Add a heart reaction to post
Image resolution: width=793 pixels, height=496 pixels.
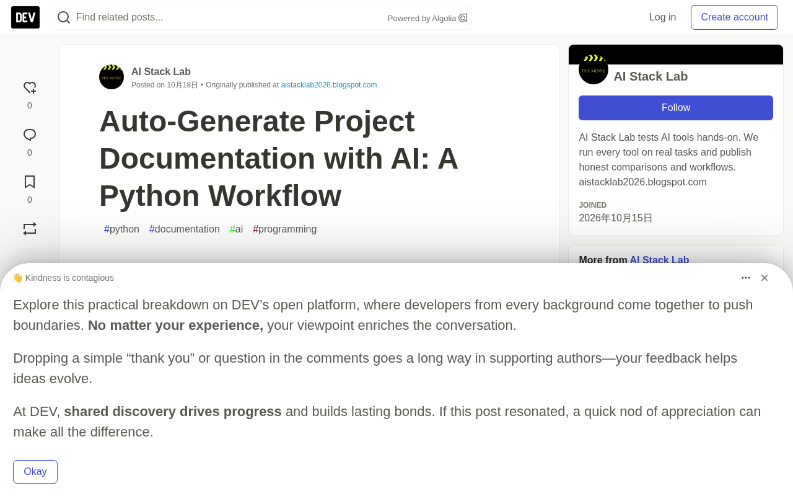pyautogui.click(x=30, y=88)
